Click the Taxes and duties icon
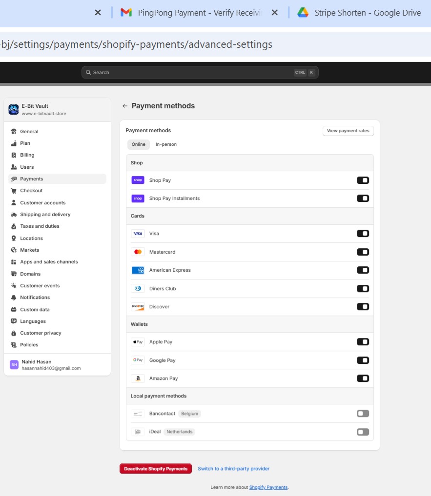This screenshot has height=496, width=431. tap(14, 226)
